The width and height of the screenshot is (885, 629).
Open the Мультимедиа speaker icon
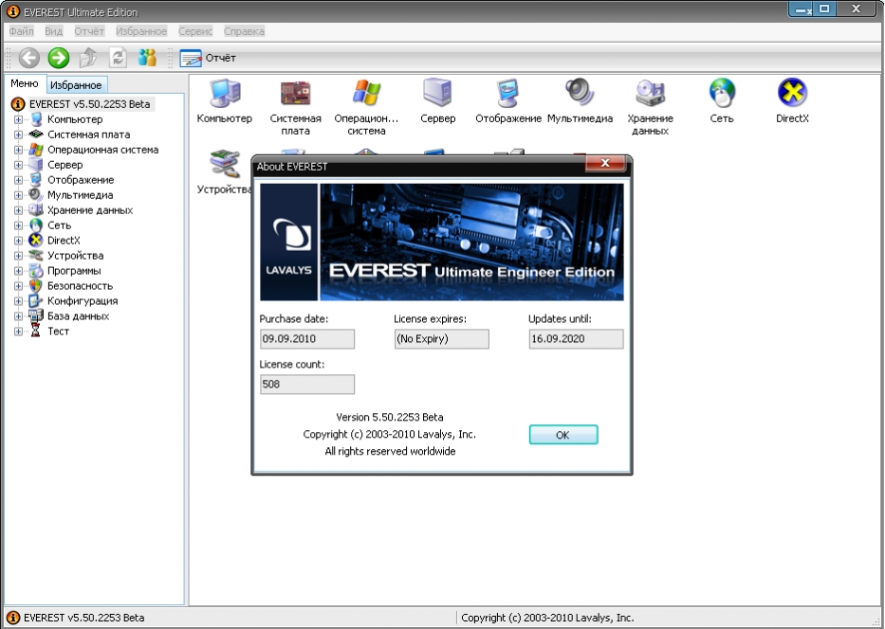click(x=580, y=95)
